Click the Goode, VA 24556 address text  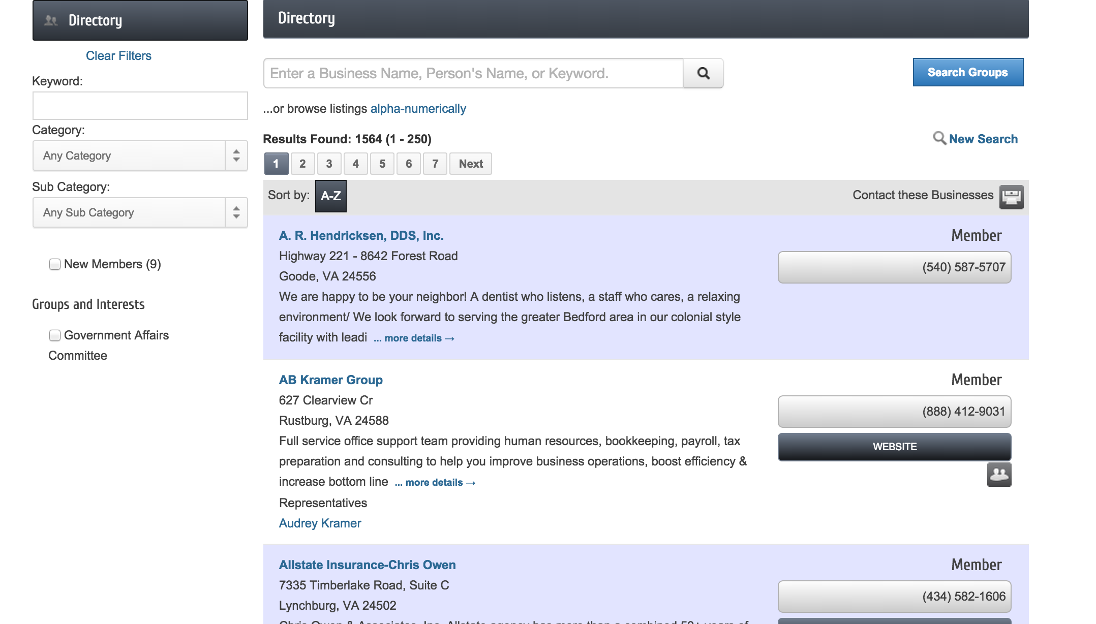[327, 276]
